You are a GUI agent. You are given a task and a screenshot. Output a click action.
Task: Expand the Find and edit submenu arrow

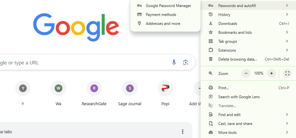pyautogui.click(x=287, y=114)
